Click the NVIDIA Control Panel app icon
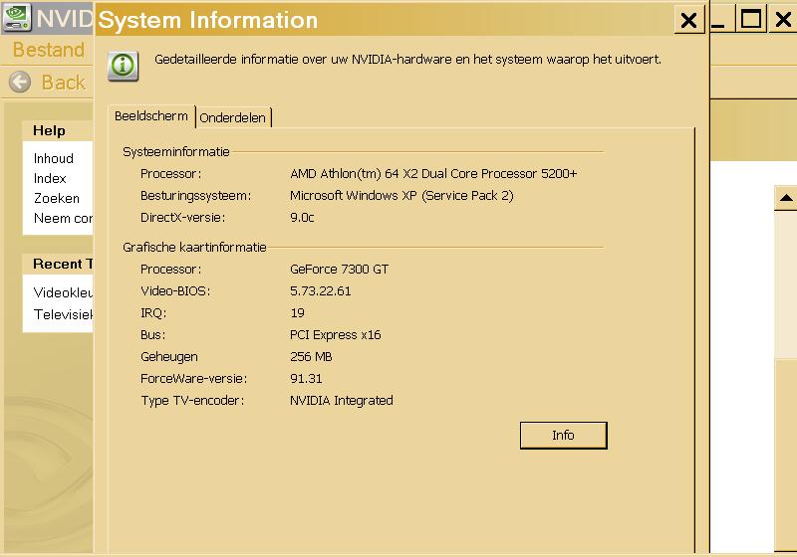Screen dimensions: 797x557 coord(17,17)
